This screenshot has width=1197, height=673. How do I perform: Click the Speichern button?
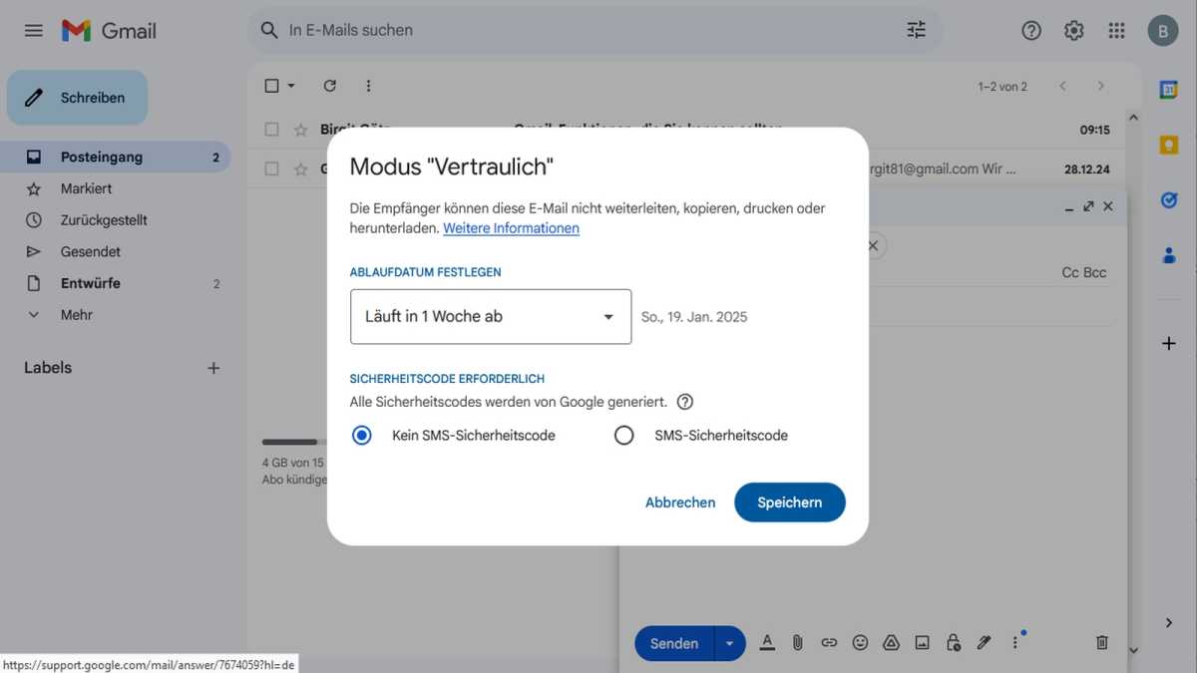click(x=789, y=503)
